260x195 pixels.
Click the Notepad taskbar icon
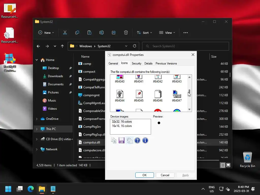(x=53, y=189)
